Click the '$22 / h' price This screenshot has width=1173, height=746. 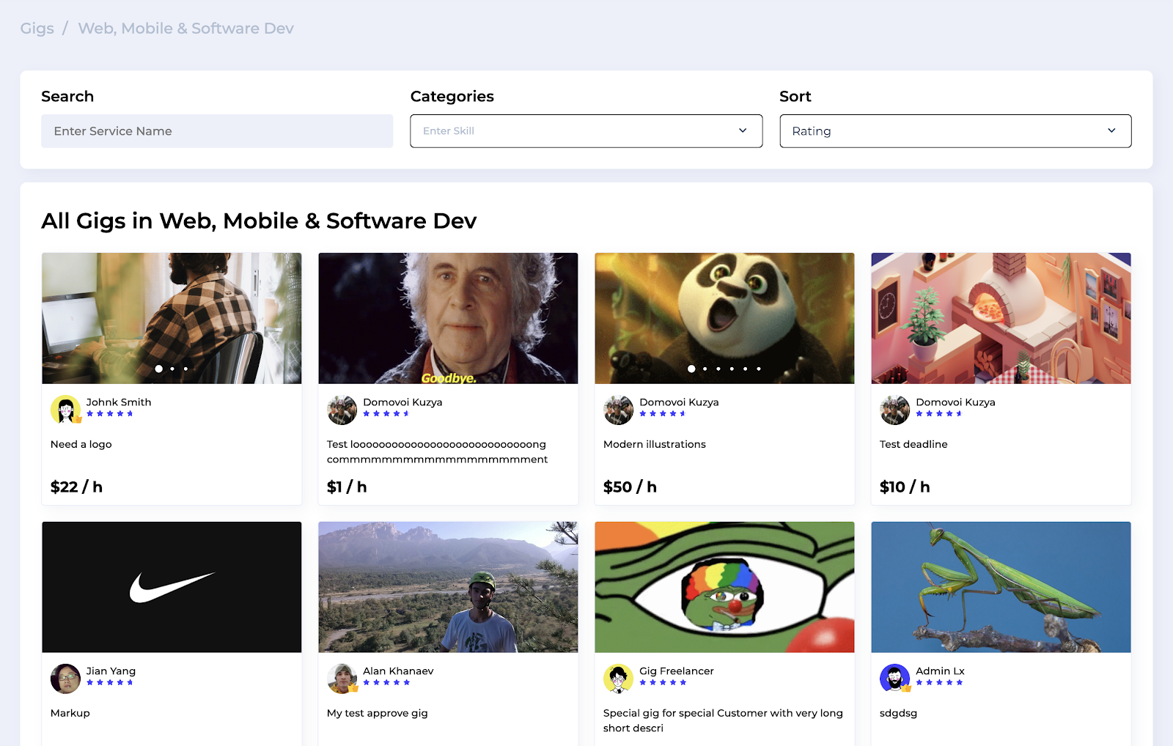coord(76,487)
